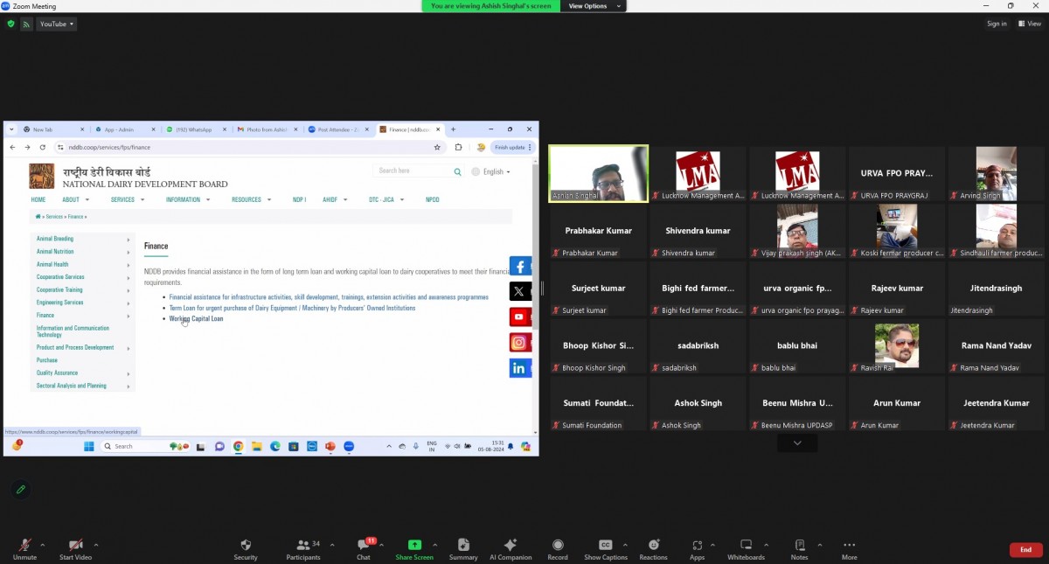Open the More options ellipsis

tap(849, 549)
